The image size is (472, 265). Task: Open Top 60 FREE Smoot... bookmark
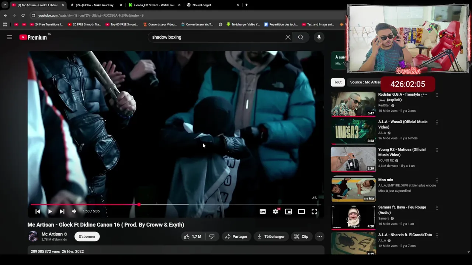[x=122, y=25]
